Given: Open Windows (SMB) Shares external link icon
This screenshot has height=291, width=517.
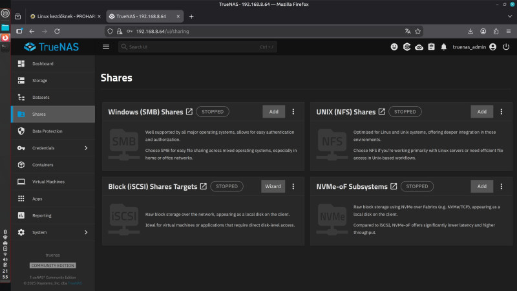Looking at the screenshot, I should click(189, 111).
